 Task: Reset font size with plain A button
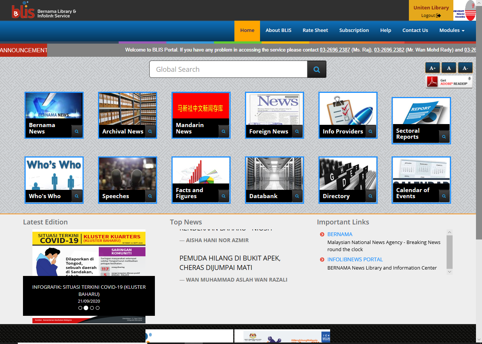coord(449,68)
